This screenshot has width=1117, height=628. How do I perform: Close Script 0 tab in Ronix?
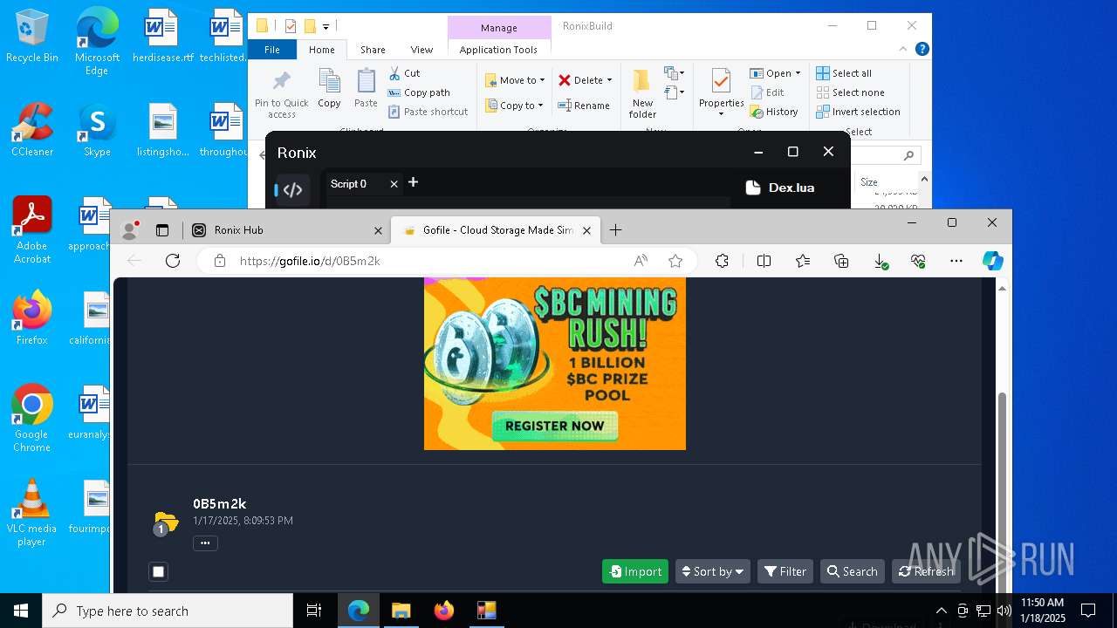(x=394, y=184)
